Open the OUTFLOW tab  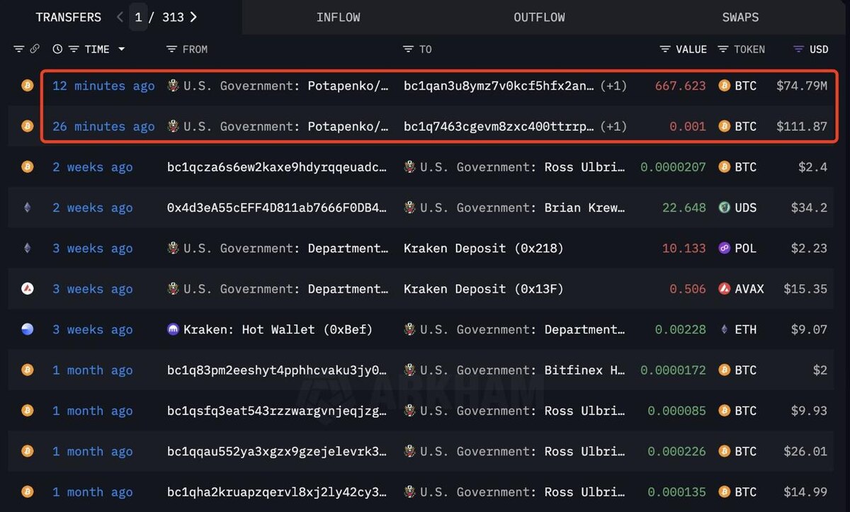(539, 17)
